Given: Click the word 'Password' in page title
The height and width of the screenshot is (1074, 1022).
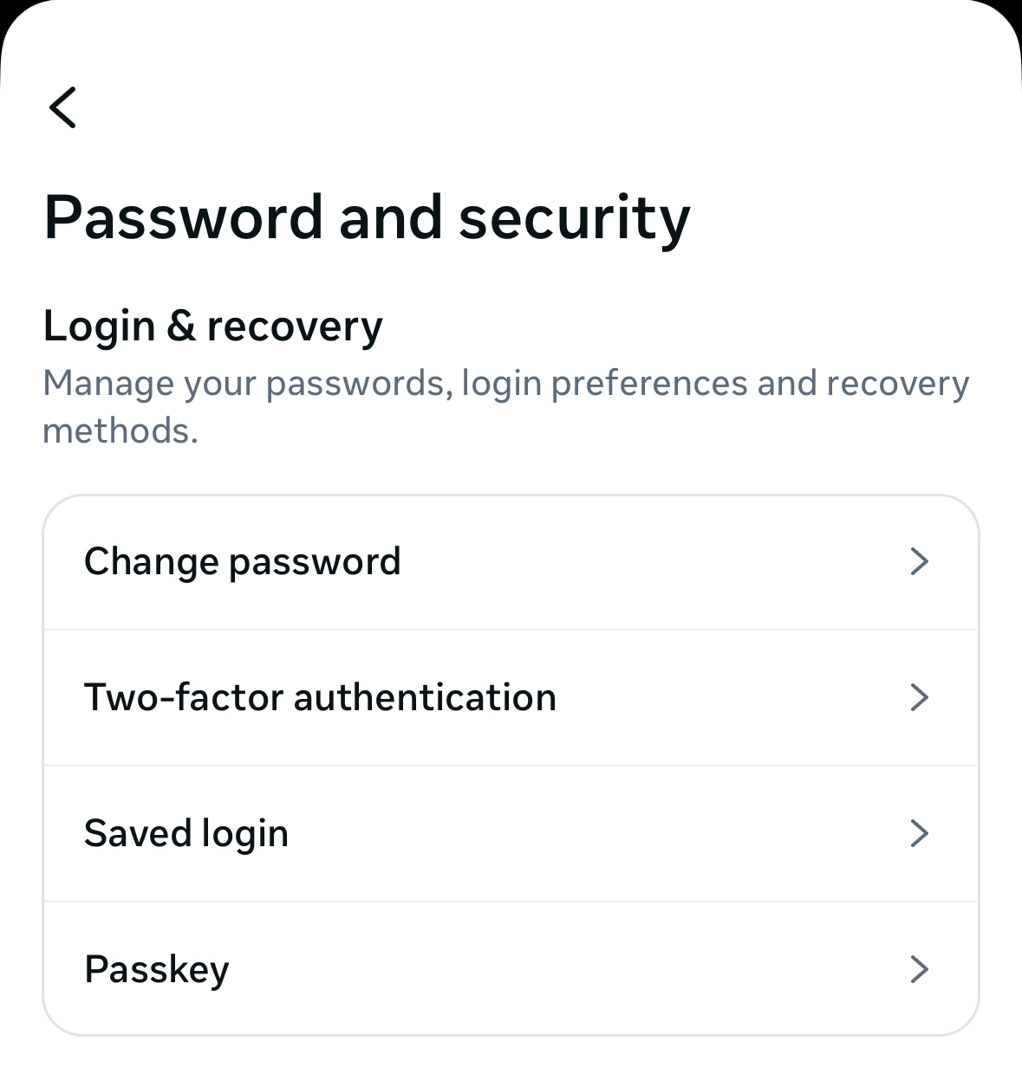Looking at the screenshot, I should tap(184, 217).
